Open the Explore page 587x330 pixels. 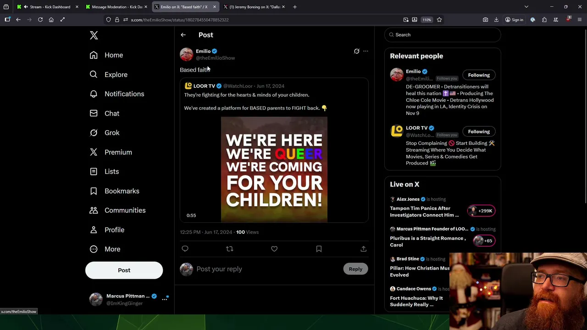[x=109, y=74]
